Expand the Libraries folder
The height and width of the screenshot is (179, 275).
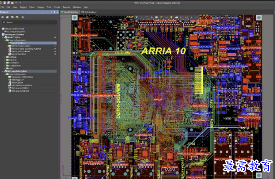point(5,60)
